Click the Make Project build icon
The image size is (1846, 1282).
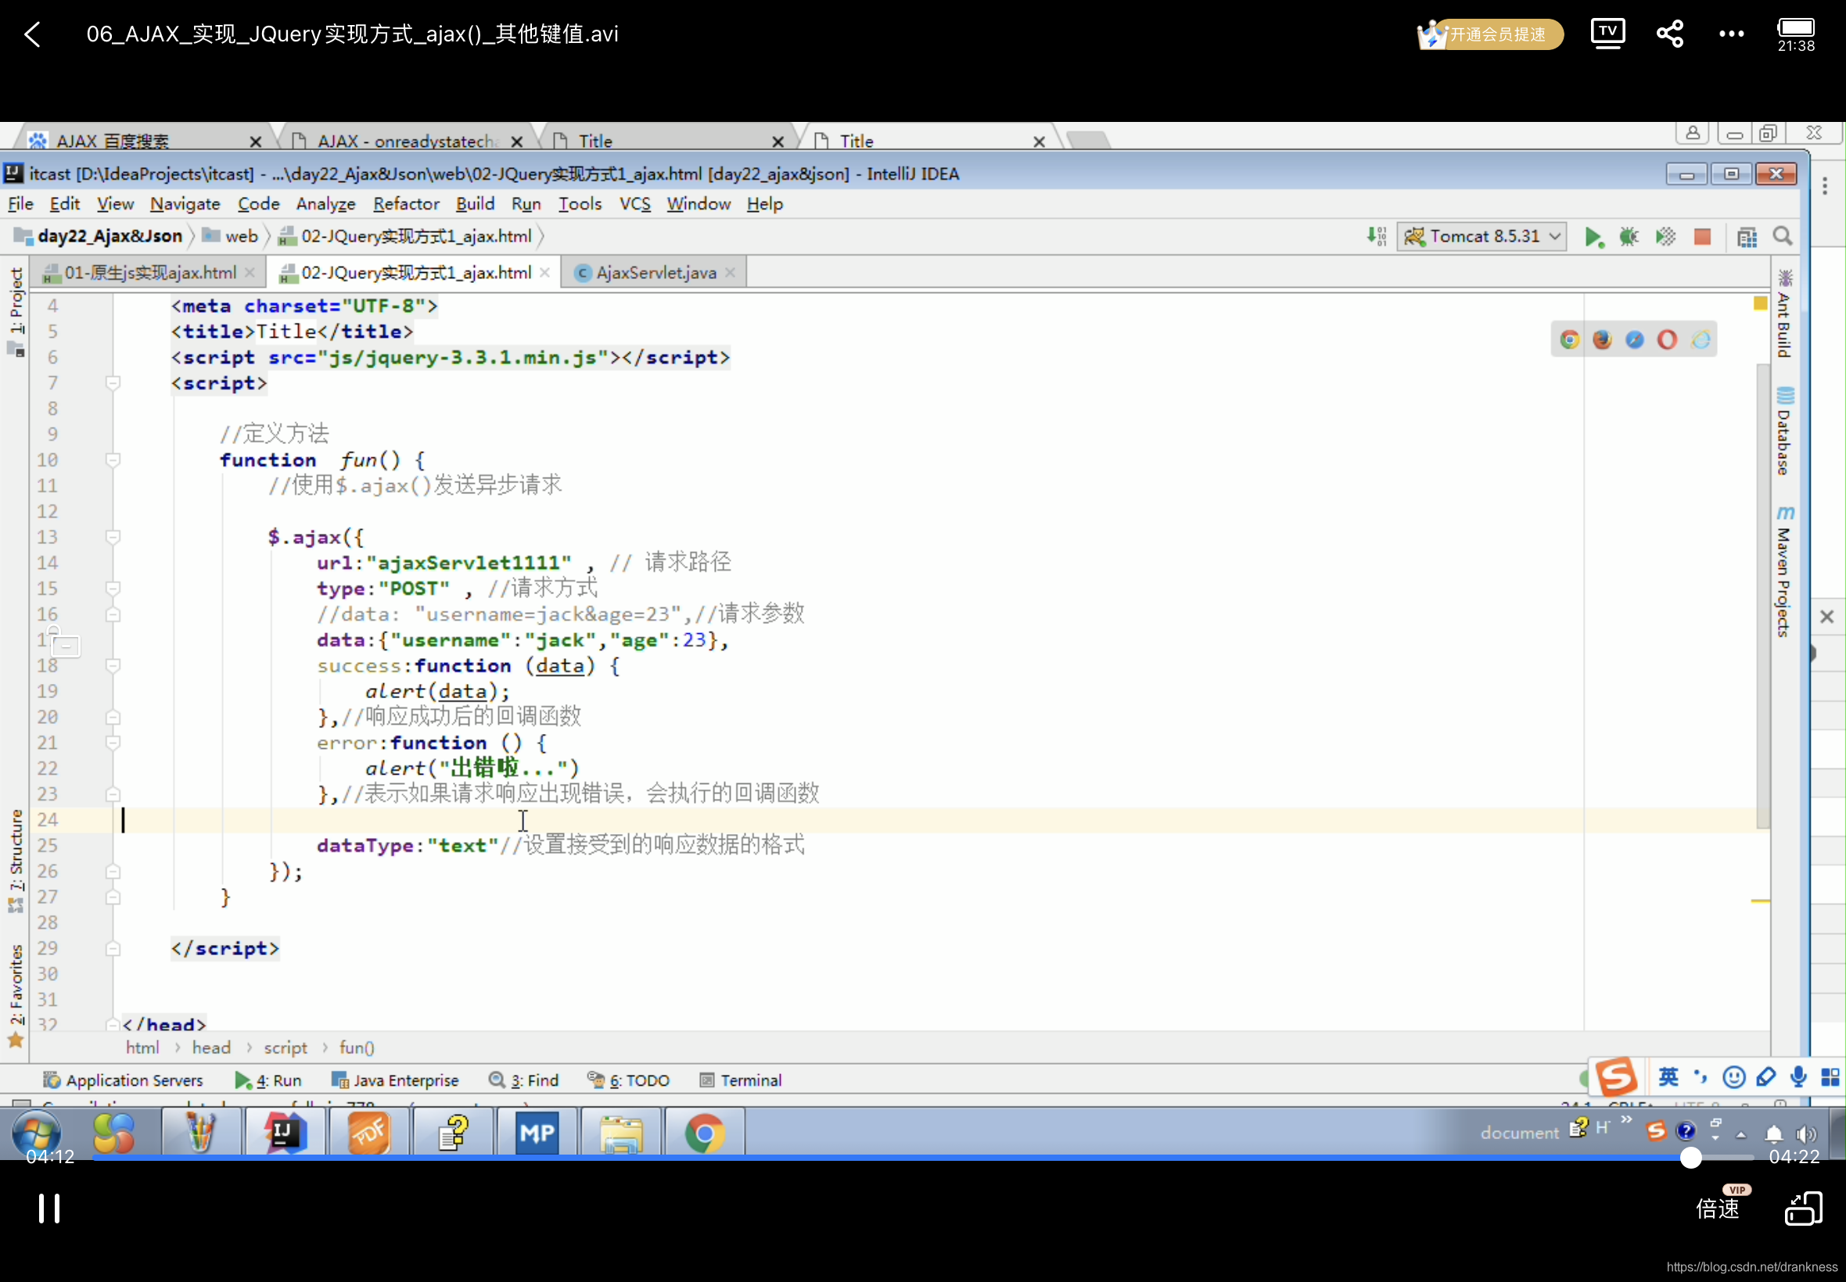pyautogui.click(x=1377, y=237)
